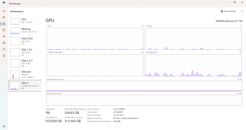Select Disk 2 (C:) thumbnail graph
The height and width of the screenshot is (130, 246).
pos(15,63)
